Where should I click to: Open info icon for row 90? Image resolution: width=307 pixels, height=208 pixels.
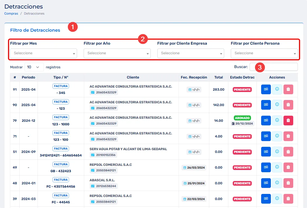pos(277,105)
